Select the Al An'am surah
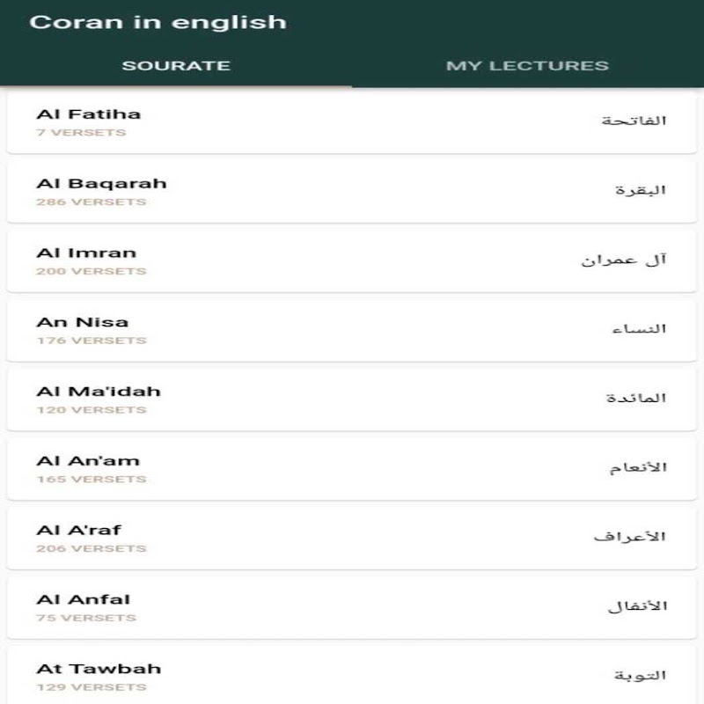 (352, 468)
